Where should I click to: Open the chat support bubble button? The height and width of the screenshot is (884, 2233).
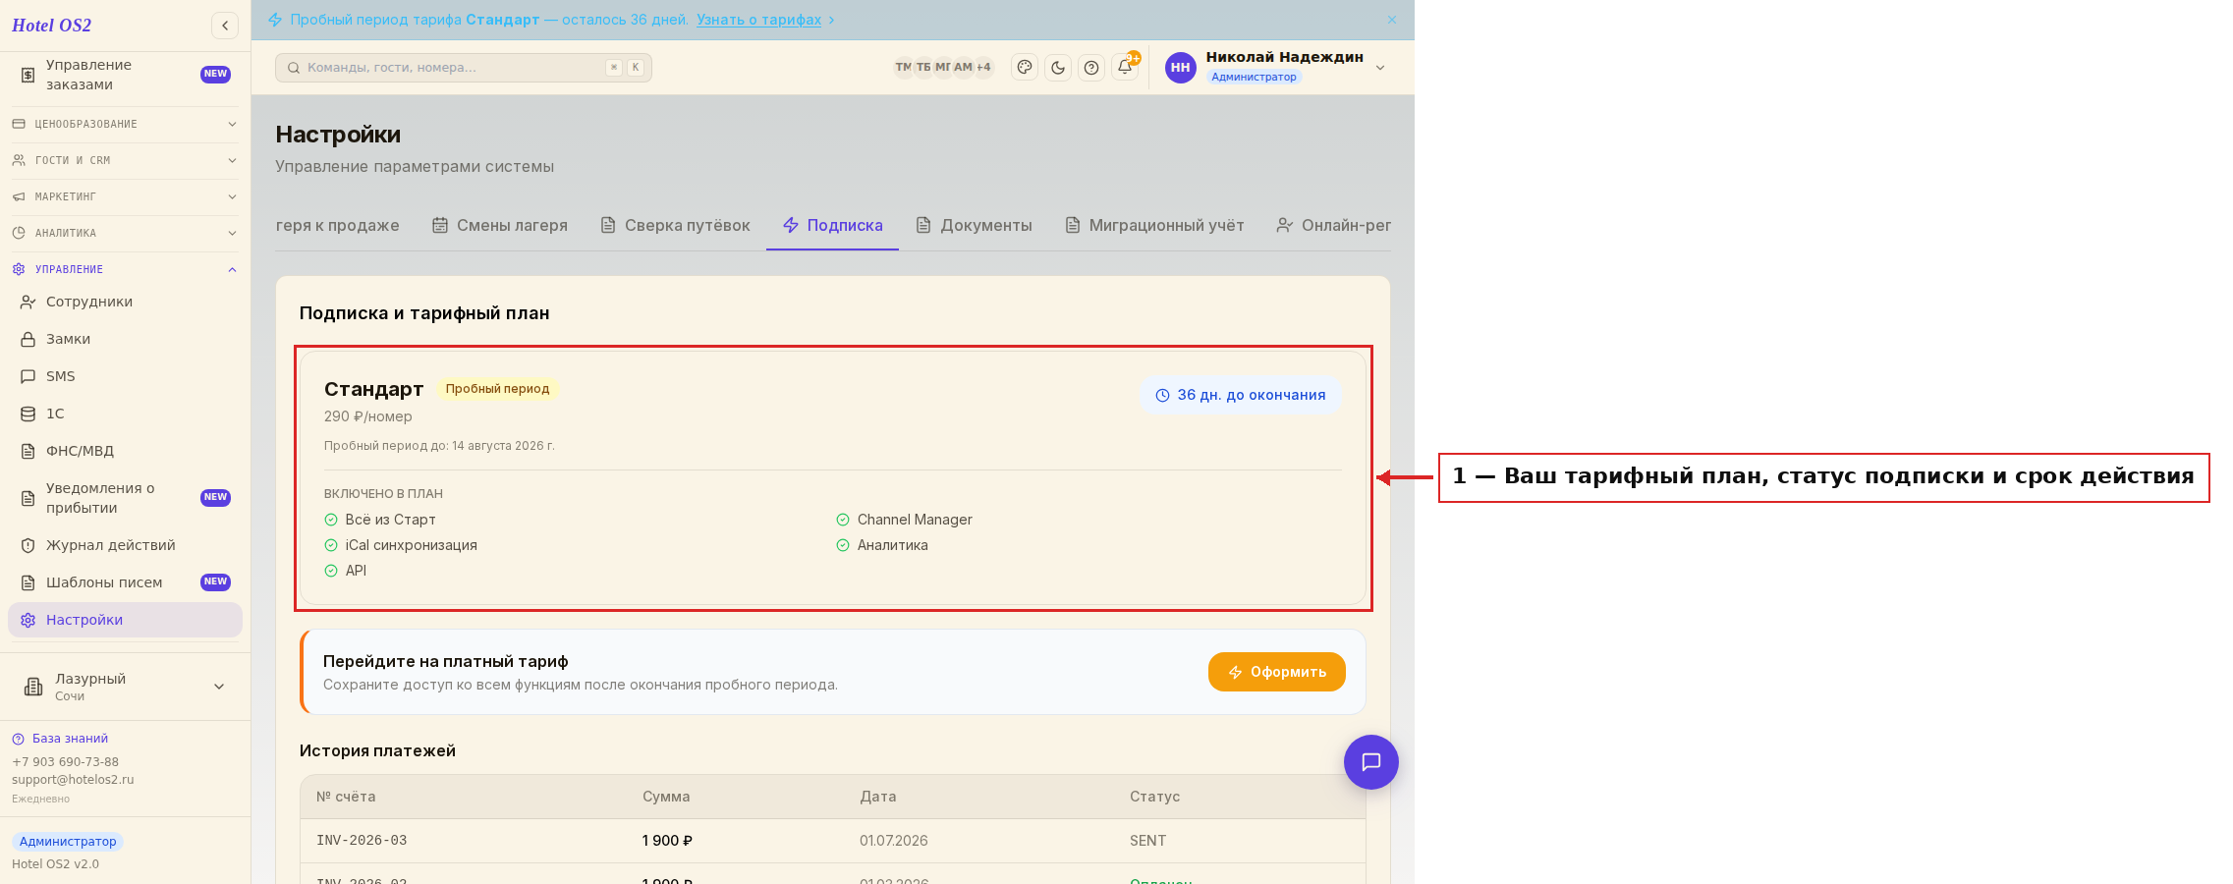click(1371, 762)
